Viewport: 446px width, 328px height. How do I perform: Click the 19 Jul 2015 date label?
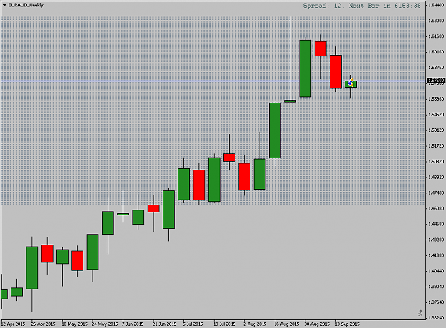tap(224, 324)
